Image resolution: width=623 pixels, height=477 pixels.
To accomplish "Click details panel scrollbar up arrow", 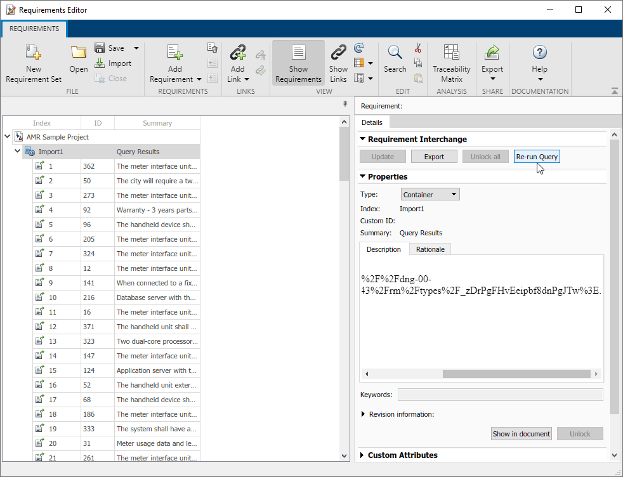I will coord(614,134).
